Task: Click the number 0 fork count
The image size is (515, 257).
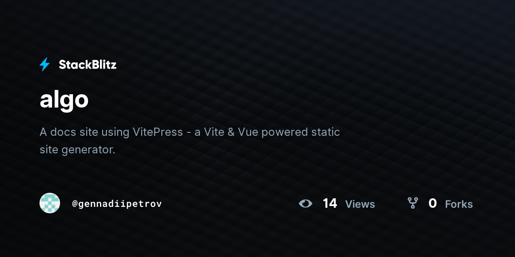Action: pos(433,203)
